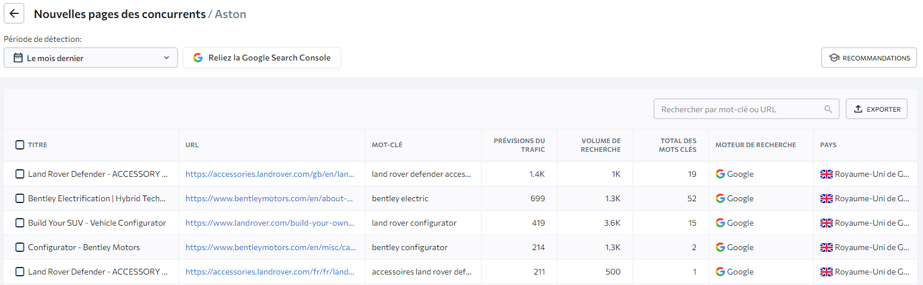The height and width of the screenshot is (285, 923).
Task: Check the first Land Rover Defender row checkbox
Action: coord(20,174)
